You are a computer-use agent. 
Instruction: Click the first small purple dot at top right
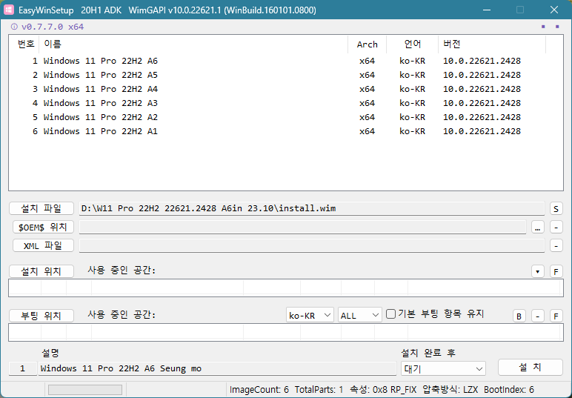click(x=543, y=27)
